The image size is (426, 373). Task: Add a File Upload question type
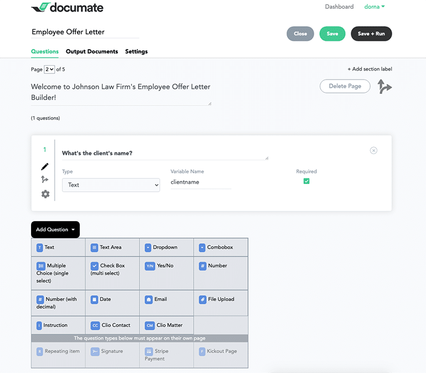pos(221,303)
